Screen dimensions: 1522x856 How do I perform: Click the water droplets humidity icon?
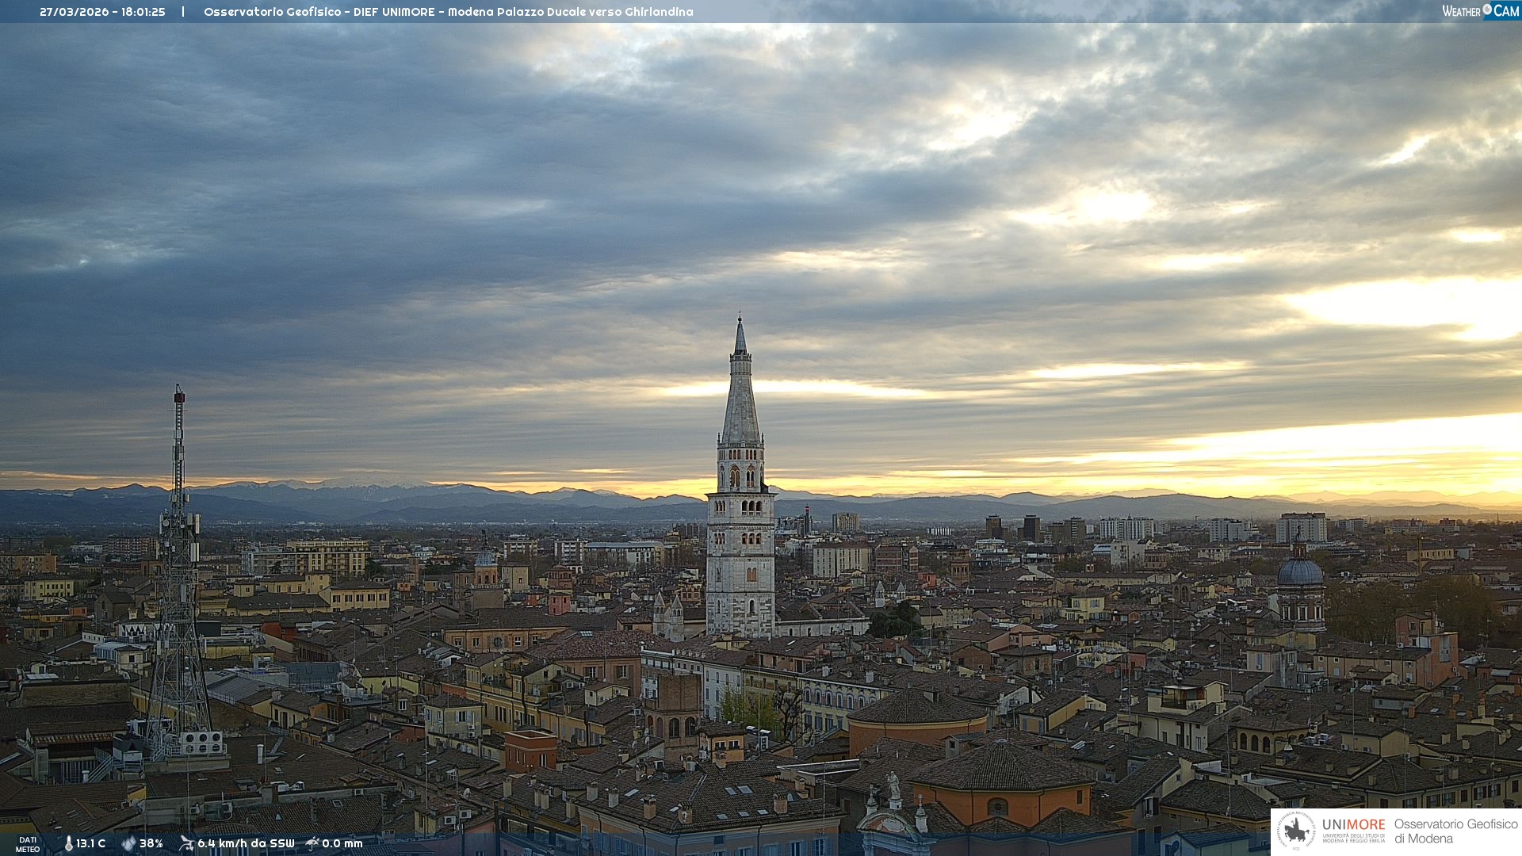(x=128, y=843)
